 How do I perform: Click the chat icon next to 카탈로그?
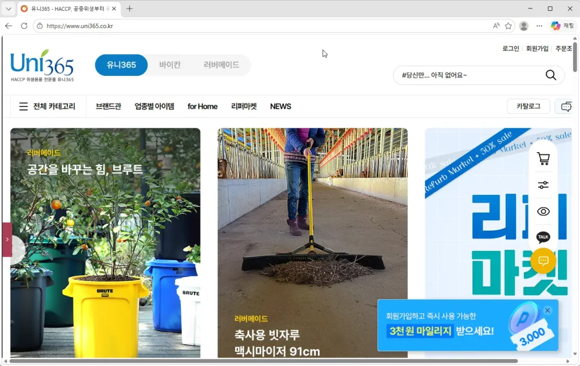click(x=566, y=106)
